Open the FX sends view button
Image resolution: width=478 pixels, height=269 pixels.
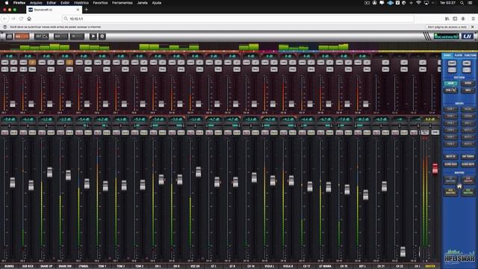[77, 37]
